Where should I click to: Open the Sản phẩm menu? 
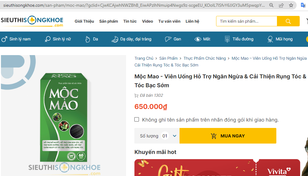click(109, 21)
